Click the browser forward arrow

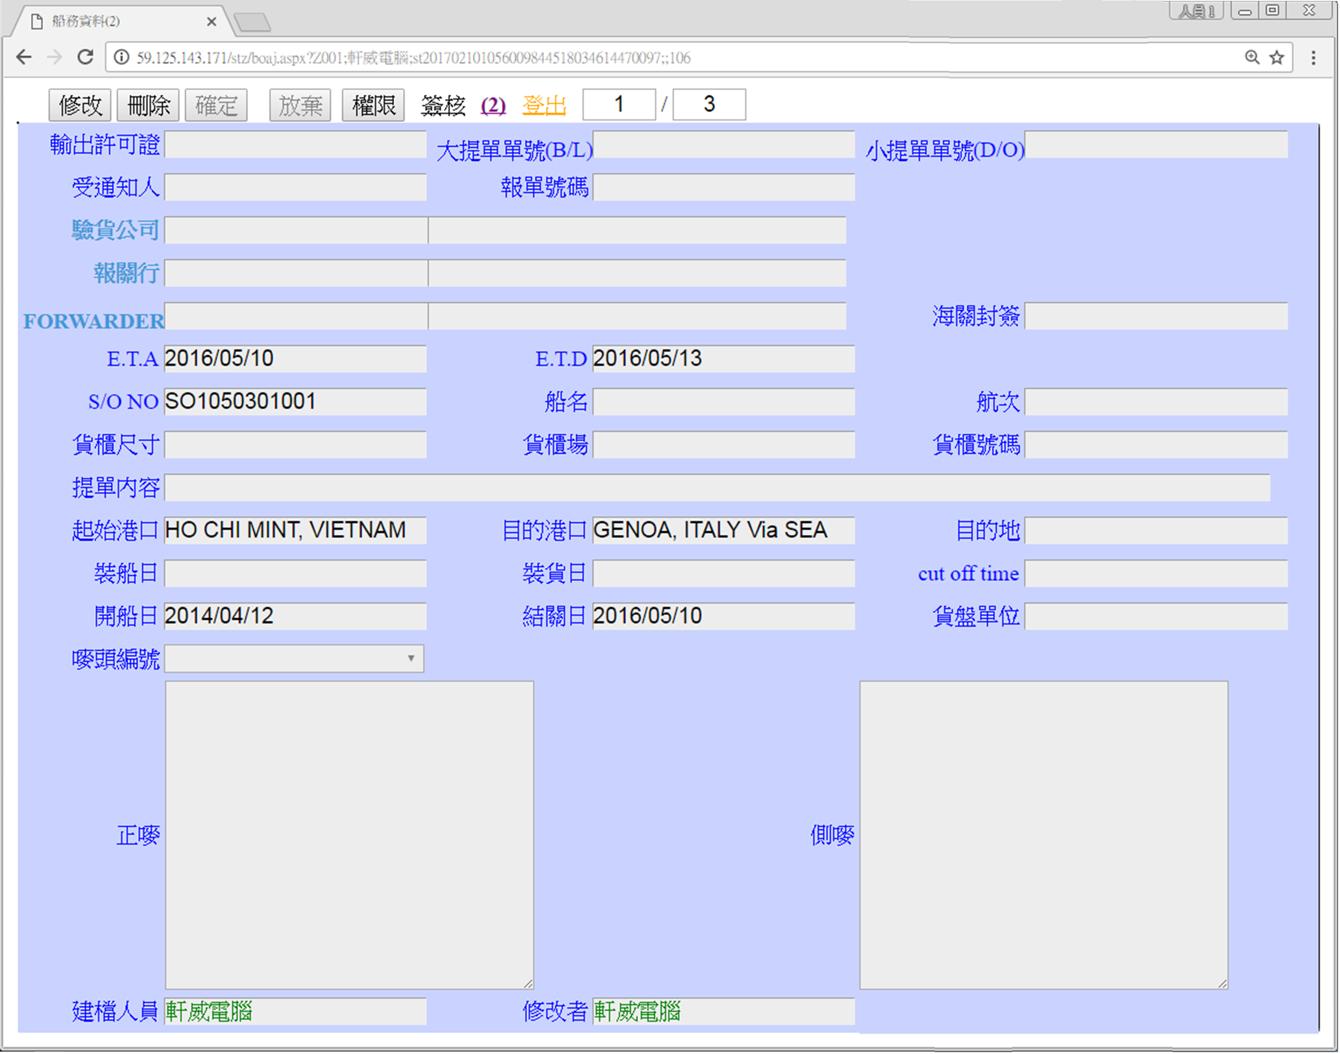[x=55, y=57]
